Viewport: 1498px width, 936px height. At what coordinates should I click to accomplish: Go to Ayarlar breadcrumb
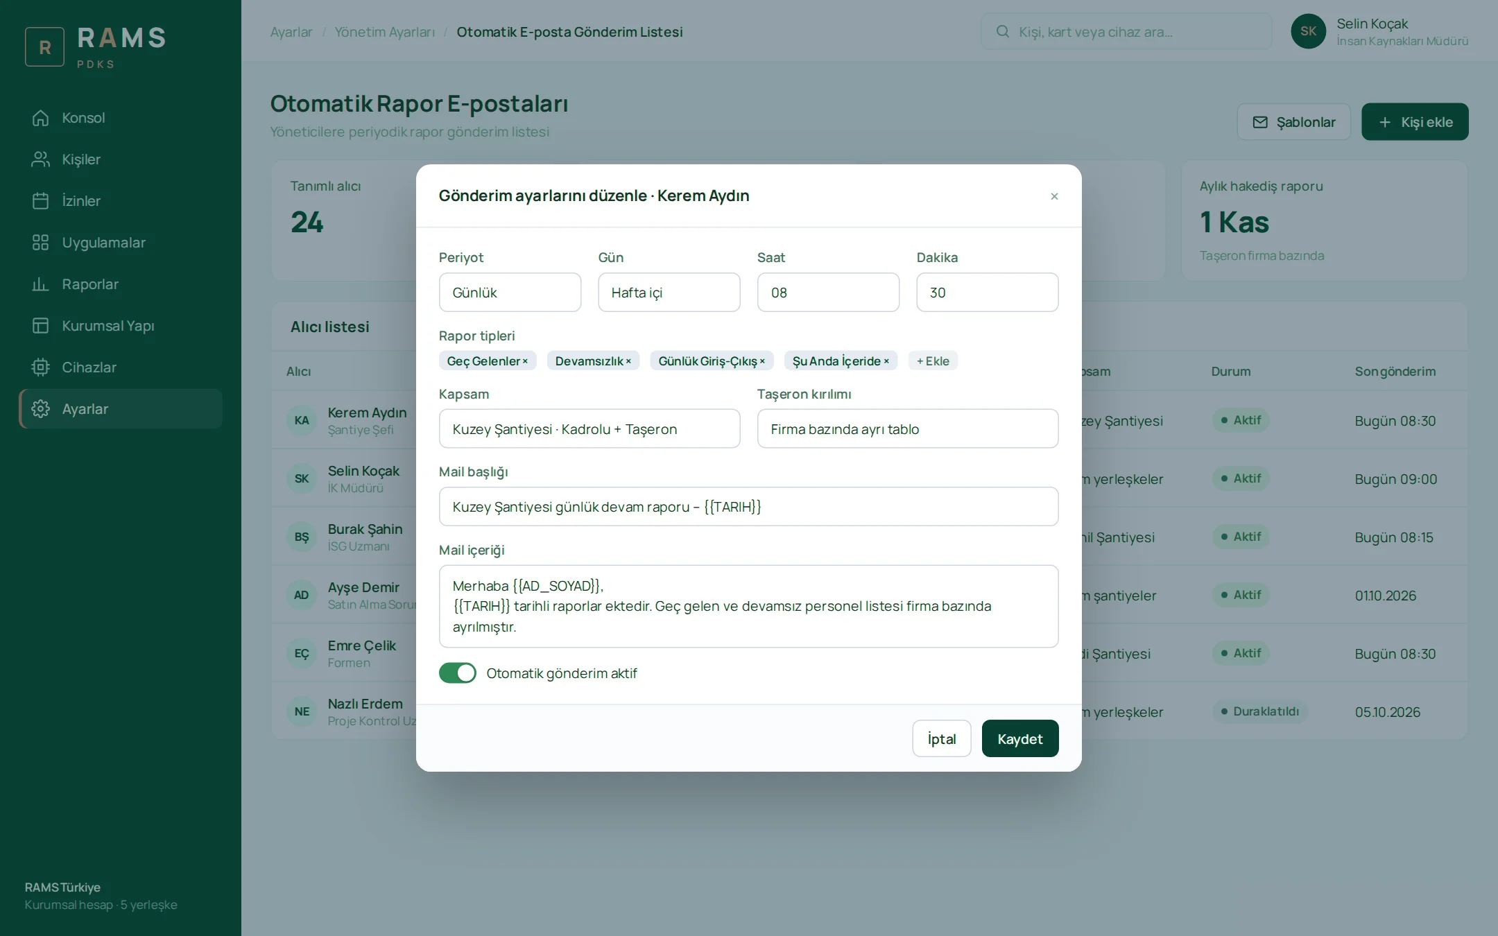(291, 32)
